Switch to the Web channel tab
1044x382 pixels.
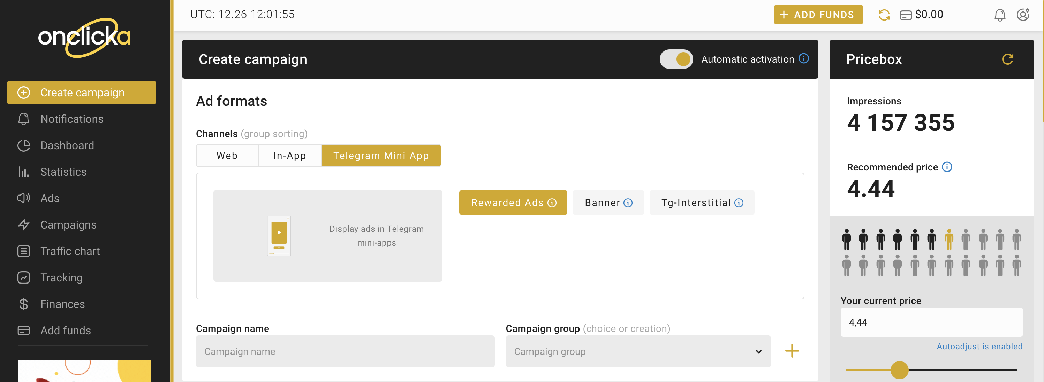pyautogui.click(x=227, y=156)
